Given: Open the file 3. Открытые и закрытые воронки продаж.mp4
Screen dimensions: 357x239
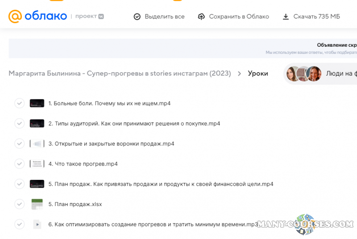Looking at the screenshot, I should [x=111, y=144].
